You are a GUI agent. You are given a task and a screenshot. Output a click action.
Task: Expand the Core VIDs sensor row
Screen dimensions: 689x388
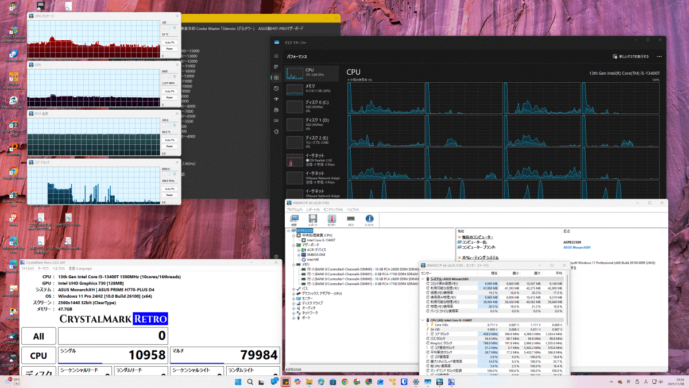[427, 324]
